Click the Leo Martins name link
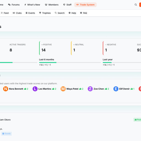Screen dimensions: 141x141 tap(45, 89)
